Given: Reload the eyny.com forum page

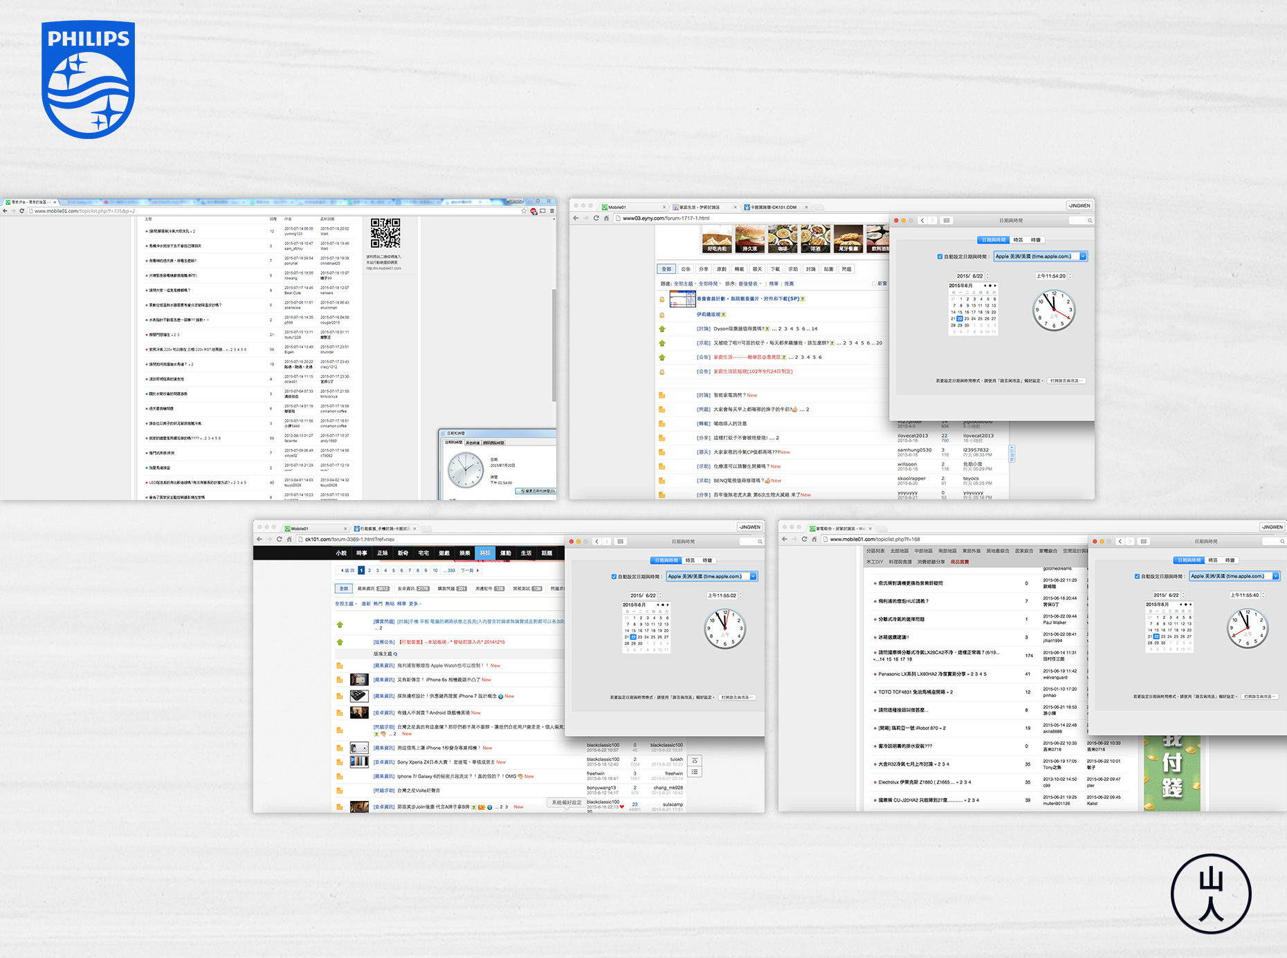Looking at the screenshot, I should 596,218.
